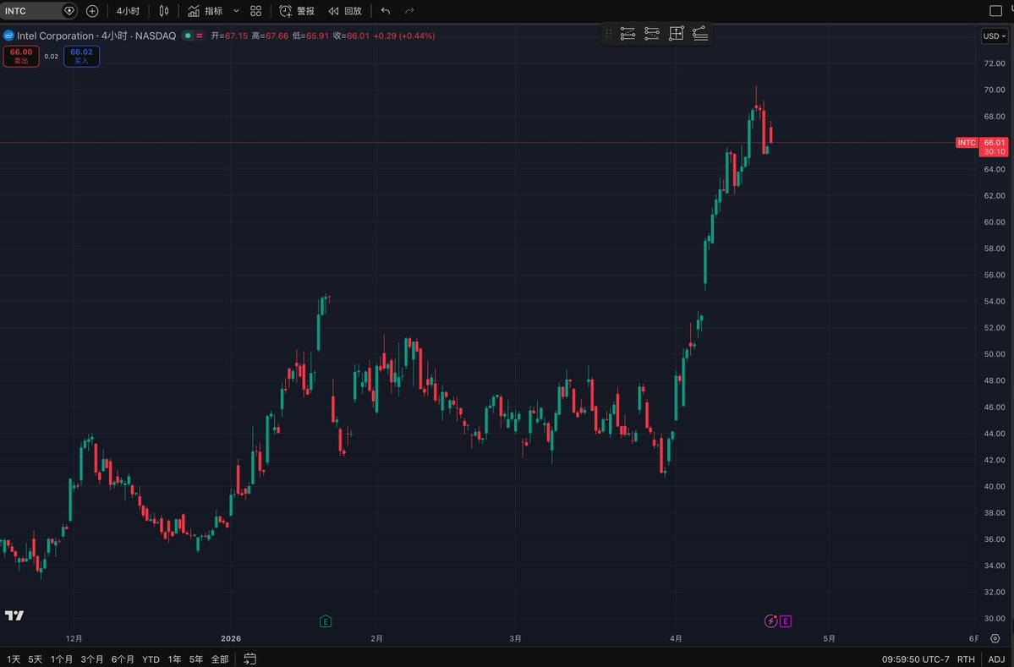Toggle ADJ adjusted data setting
This screenshot has width=1014, height=667.
996,659
